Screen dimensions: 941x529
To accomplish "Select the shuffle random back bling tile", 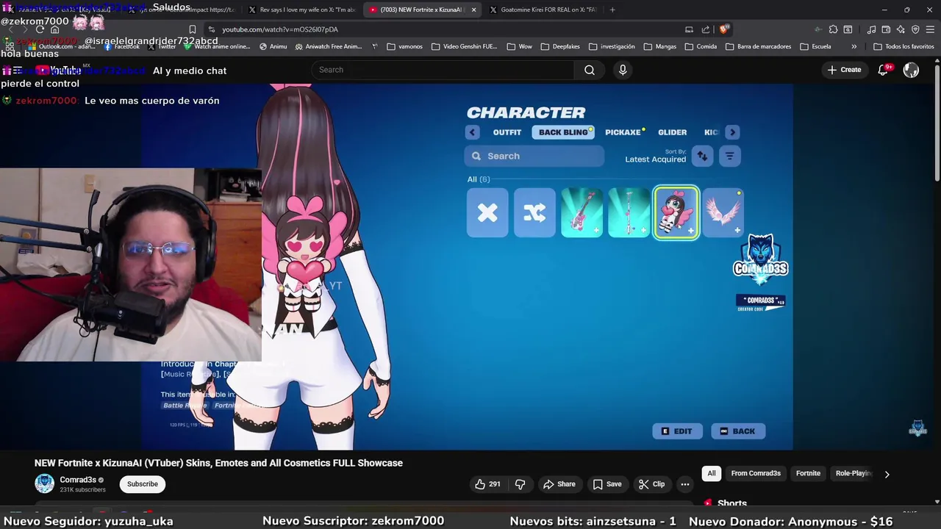I will [534, 213].
